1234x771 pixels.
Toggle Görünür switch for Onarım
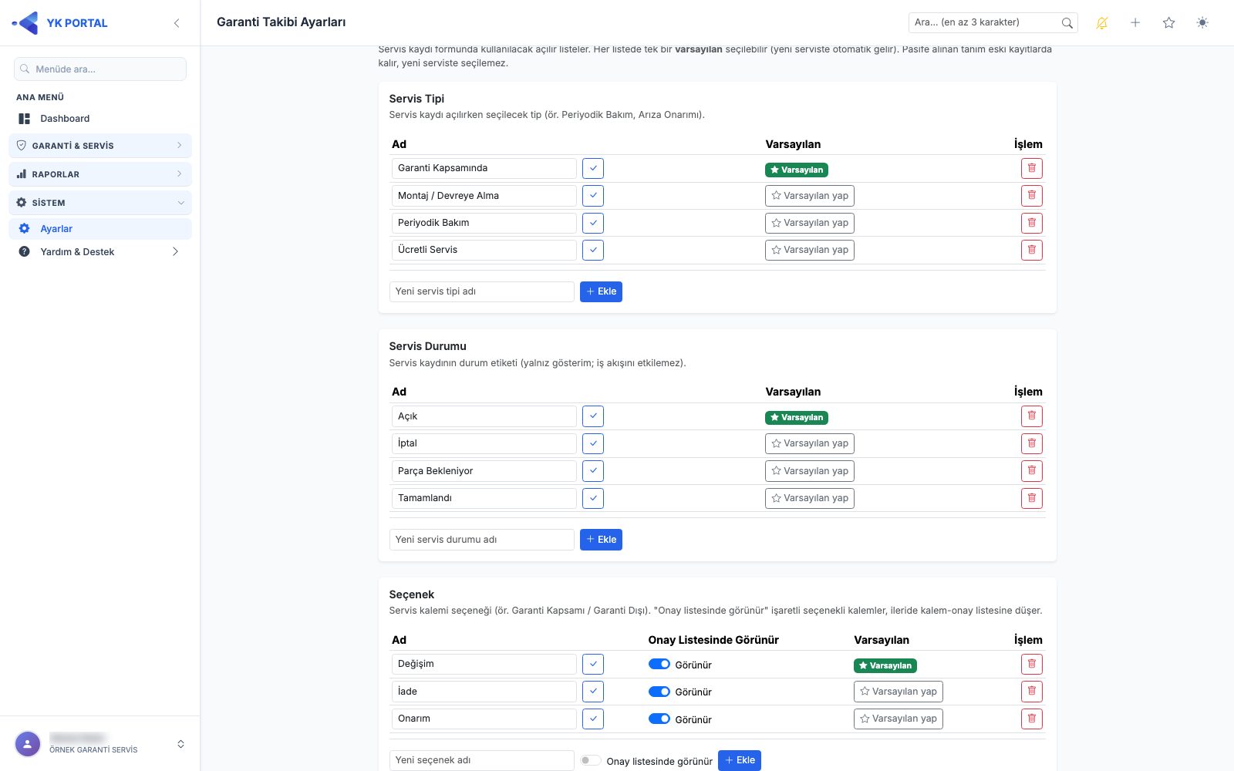coord(659,719)
